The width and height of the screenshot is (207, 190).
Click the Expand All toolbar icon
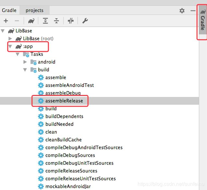coord(45,21)
